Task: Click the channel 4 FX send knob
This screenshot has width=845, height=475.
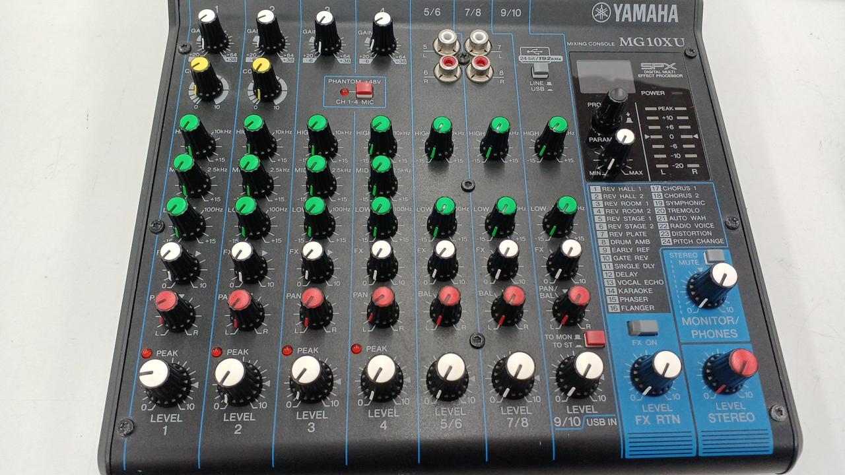Action: 382,261
